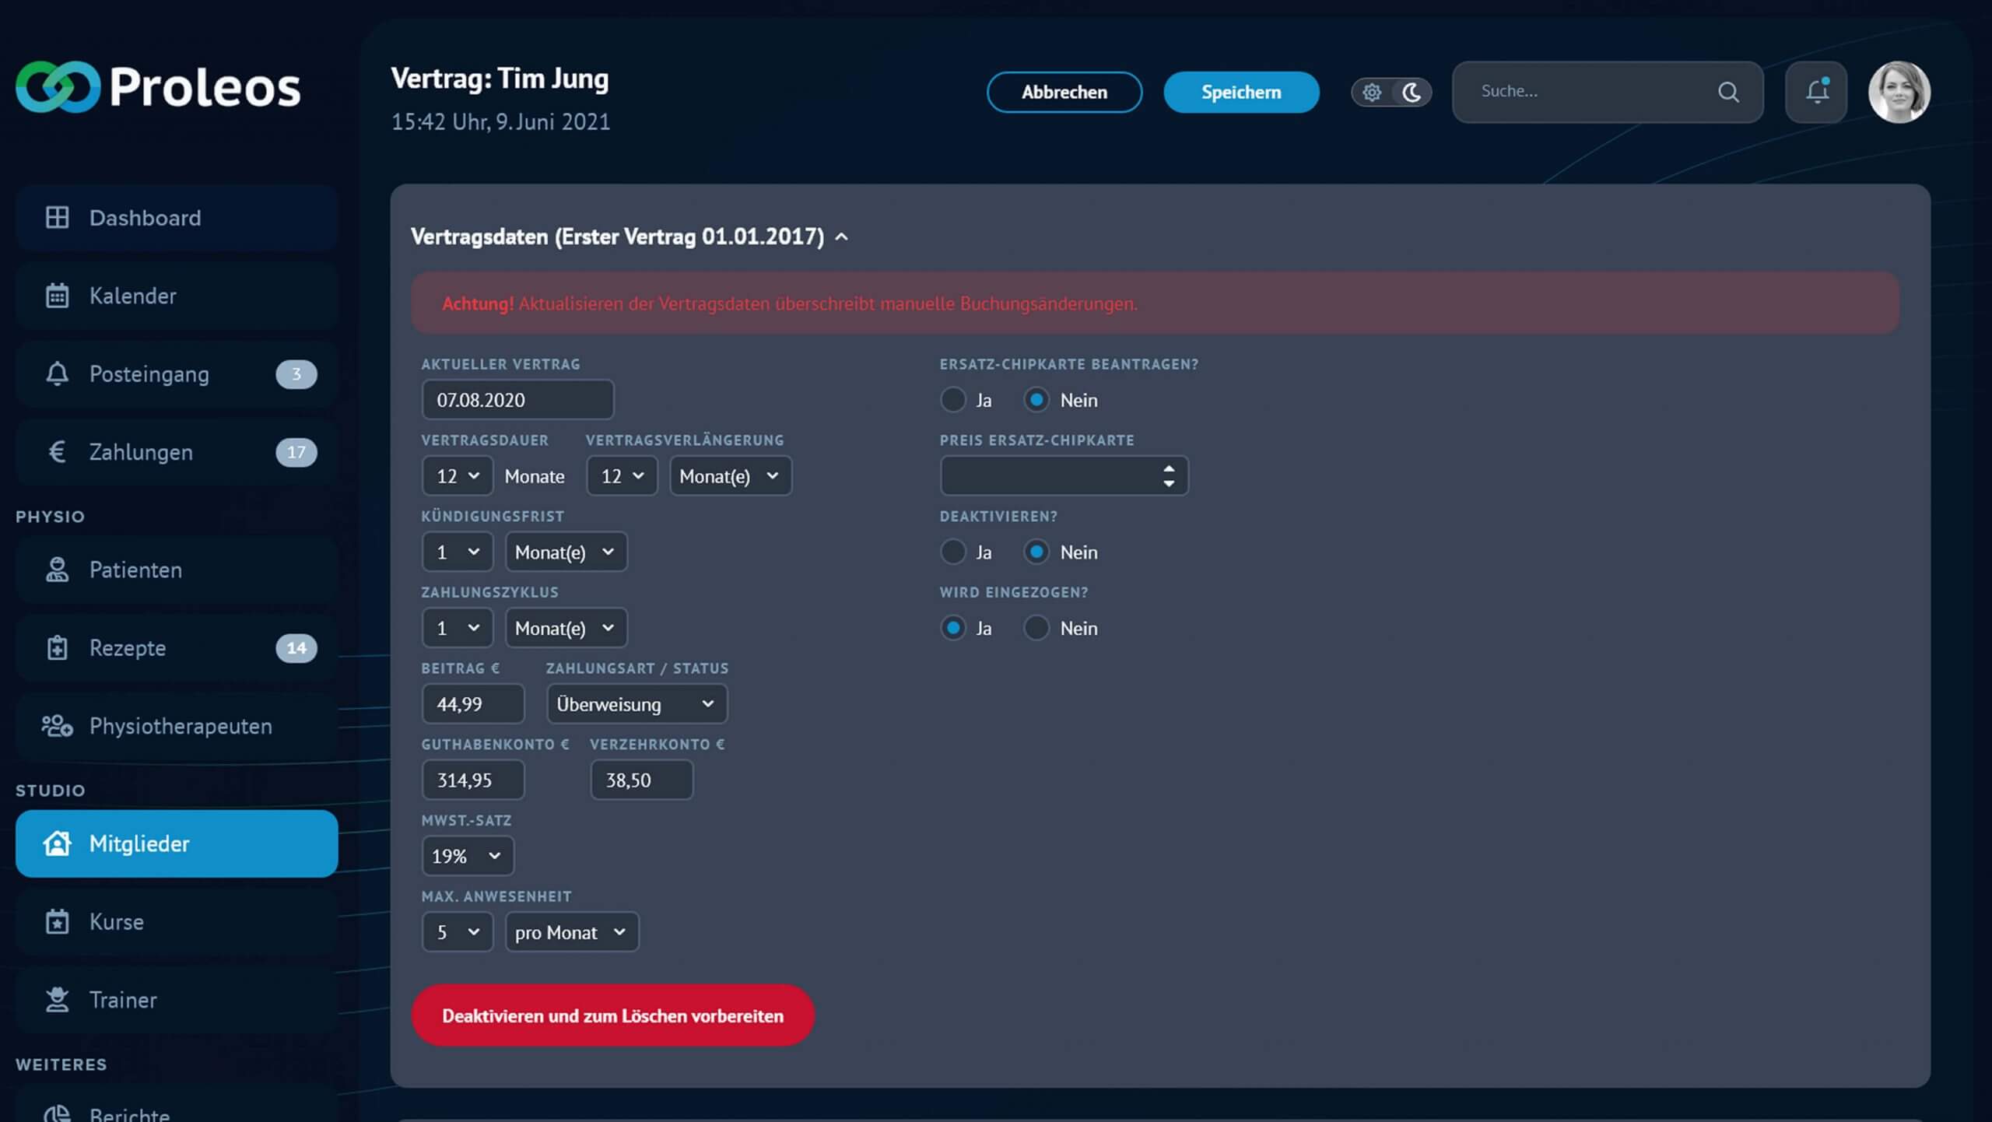Open the user profile avatar
Viewport: 1992px width, 1122px height.
tap(1899, 92)
